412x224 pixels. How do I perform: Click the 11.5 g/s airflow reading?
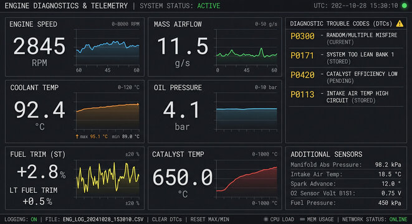click(183, 46)
